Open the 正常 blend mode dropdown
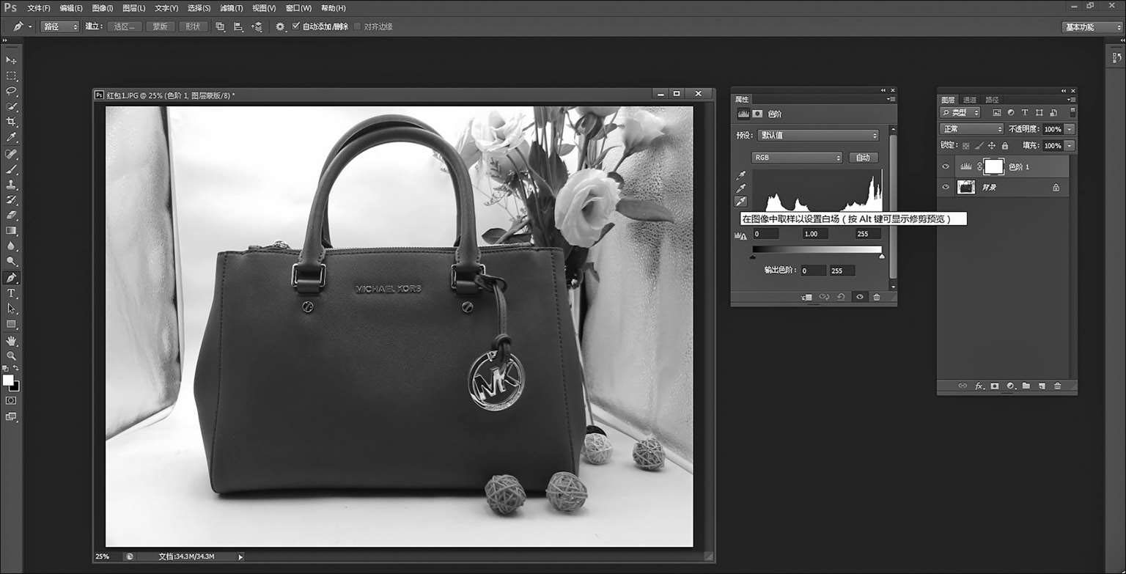 click(971, 129)
